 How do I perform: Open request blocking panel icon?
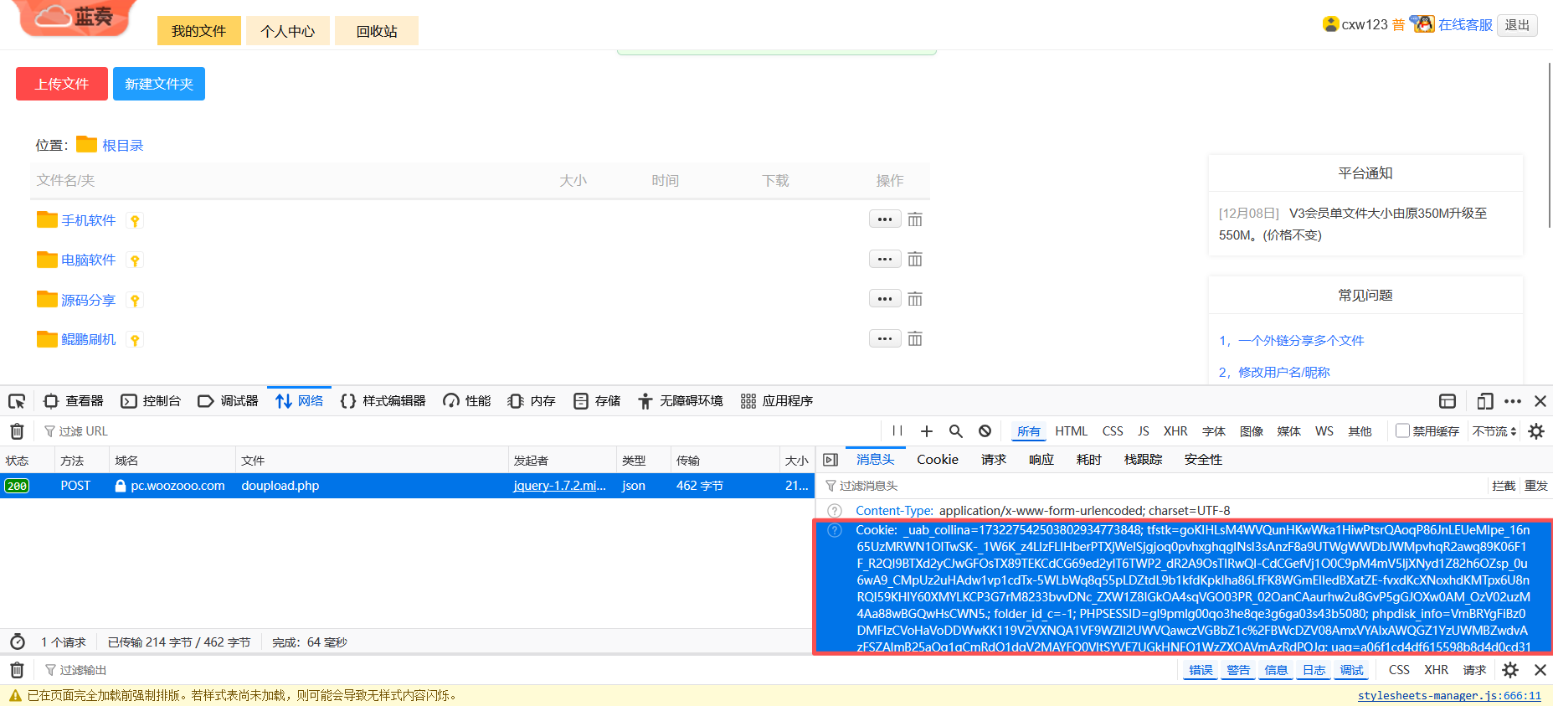coord(985,431)
